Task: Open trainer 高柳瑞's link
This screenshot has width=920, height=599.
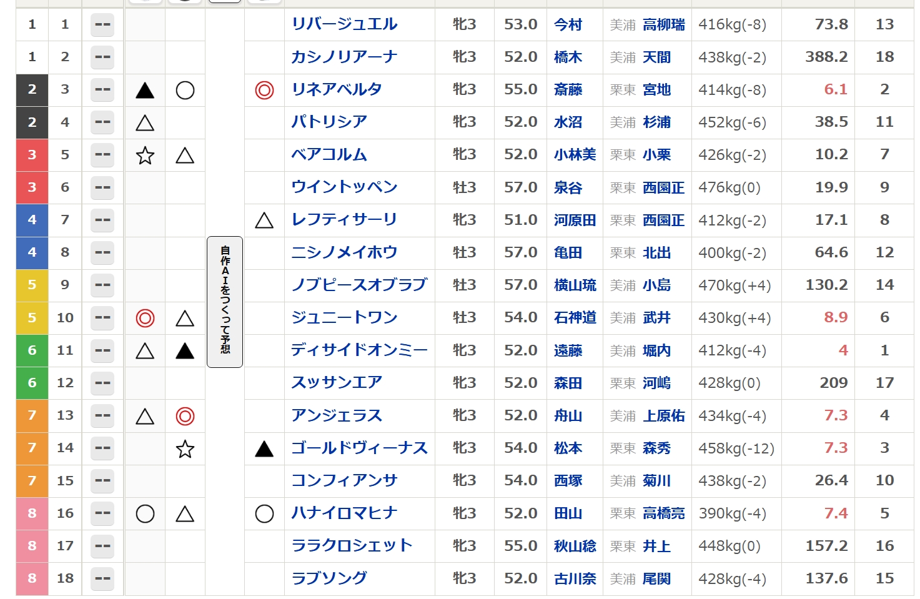Action: (663, 25)
